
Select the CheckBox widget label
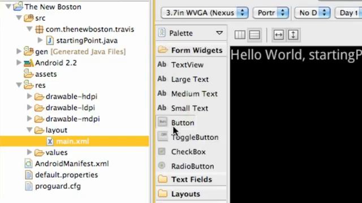click(188, 152)
